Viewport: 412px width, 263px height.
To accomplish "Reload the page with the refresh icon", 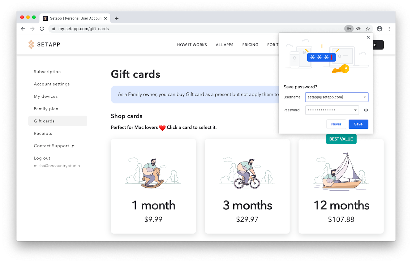I will (x=42, y=29).
